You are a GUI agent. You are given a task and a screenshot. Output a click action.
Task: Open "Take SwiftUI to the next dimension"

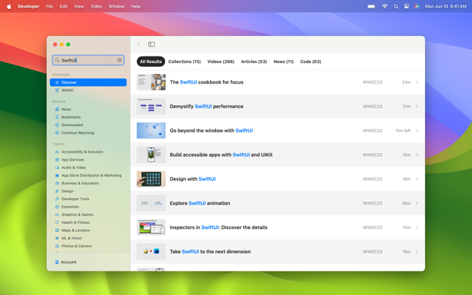tap(210, 252)
